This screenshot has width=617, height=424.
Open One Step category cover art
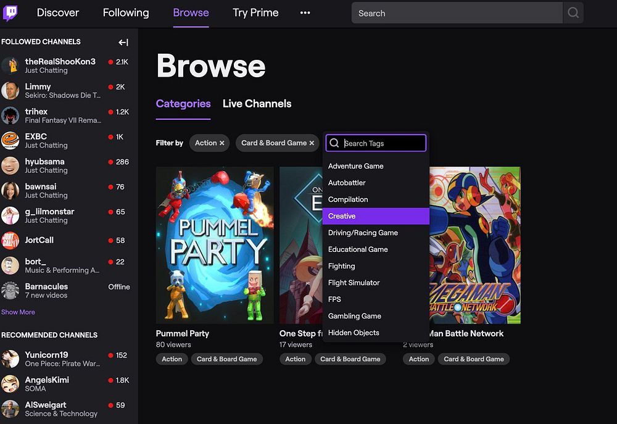tap(300, 245)
